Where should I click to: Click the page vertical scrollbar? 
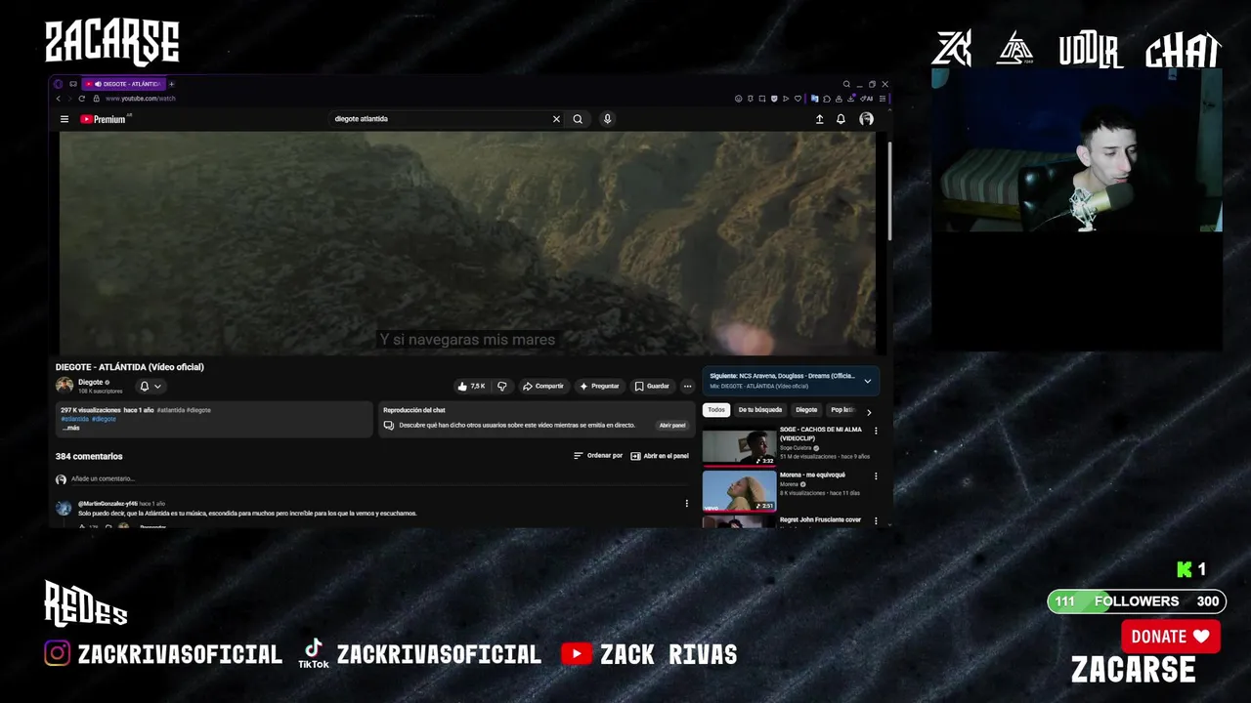click(889, 190)
